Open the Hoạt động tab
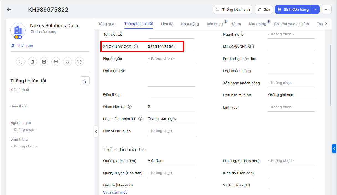337x195 pixels. pyautogui.click(x=190, y=24)
